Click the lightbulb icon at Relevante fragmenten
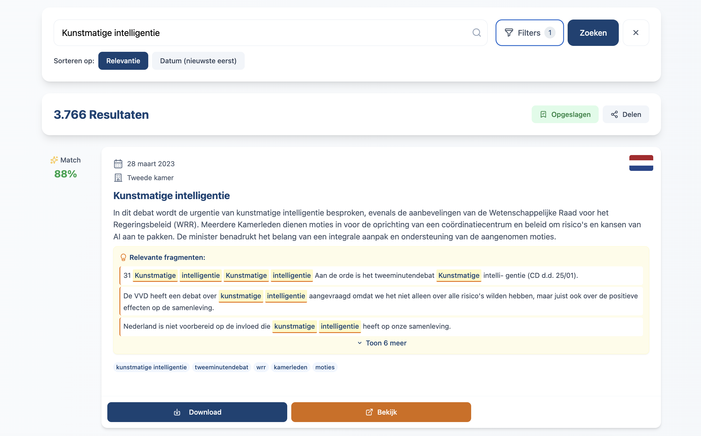This screenshot has height=436, width=701. click(123, 257)
